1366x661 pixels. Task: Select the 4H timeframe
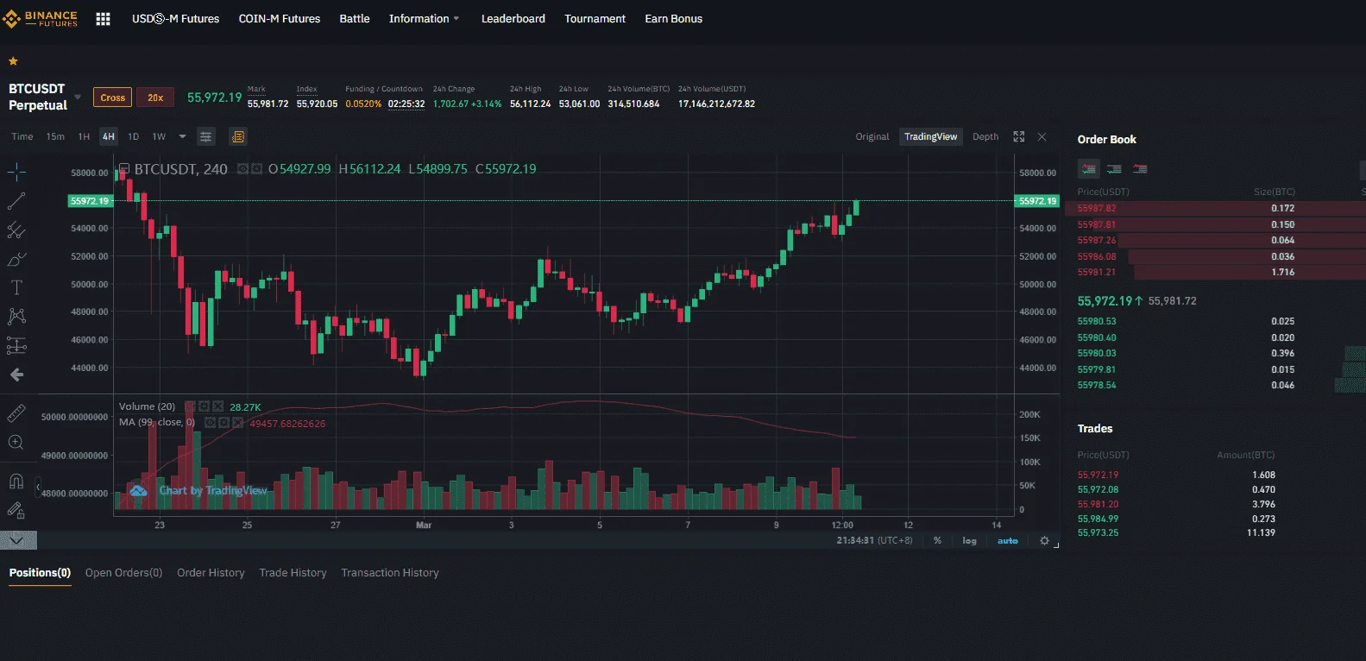coord(108,136)
